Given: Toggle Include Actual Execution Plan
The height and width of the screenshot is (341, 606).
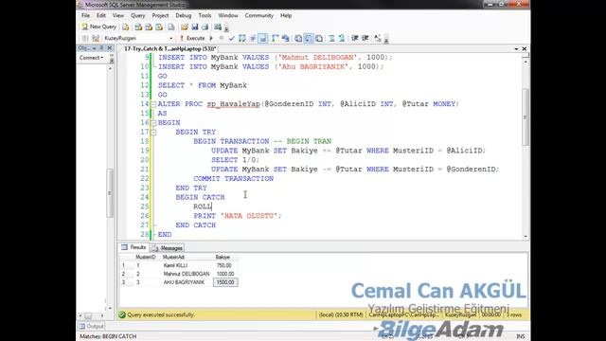Looking at the screenshot, I should point(276,38).
